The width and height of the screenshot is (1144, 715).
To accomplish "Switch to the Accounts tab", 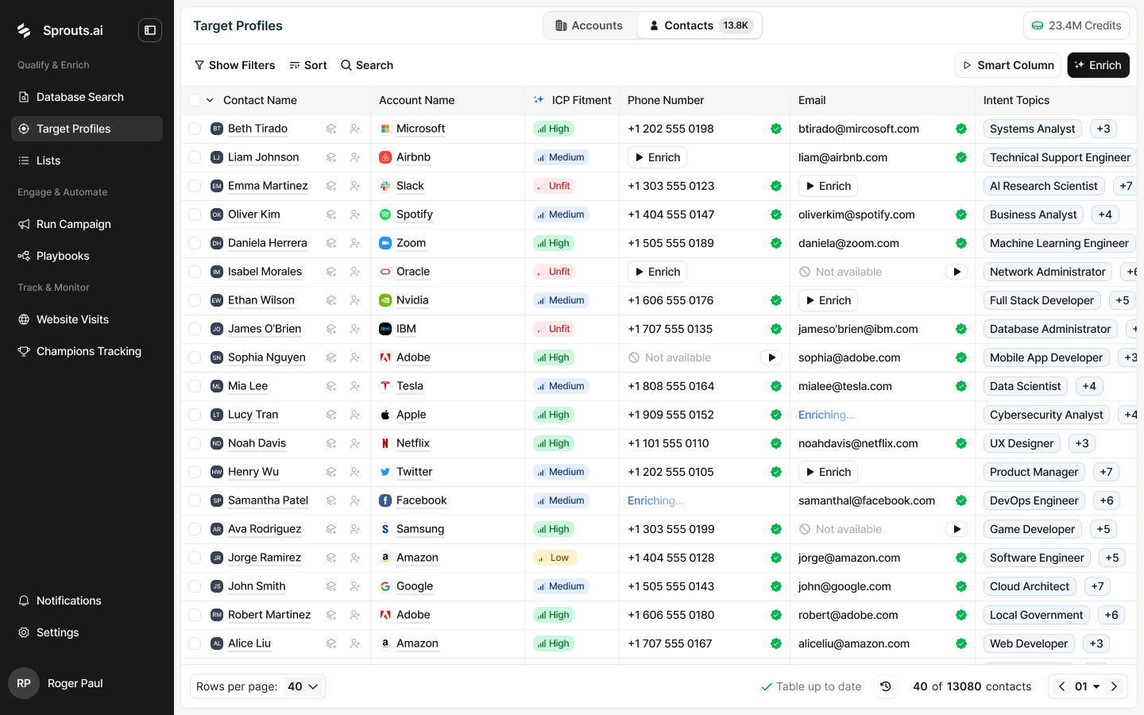I will (589, 25).
